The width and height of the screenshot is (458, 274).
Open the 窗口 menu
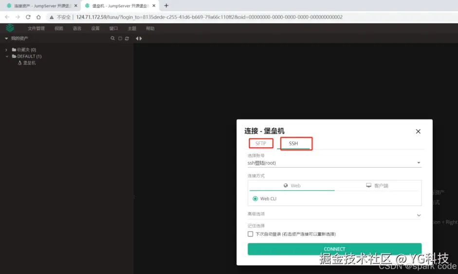tap(113, 28)
